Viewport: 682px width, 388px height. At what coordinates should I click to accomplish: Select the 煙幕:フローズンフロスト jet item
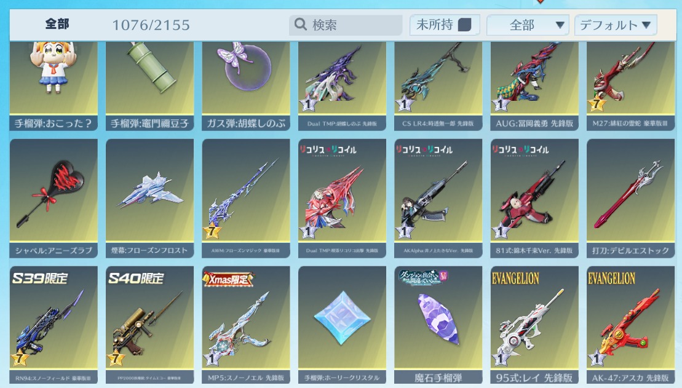tap(149, 199)
